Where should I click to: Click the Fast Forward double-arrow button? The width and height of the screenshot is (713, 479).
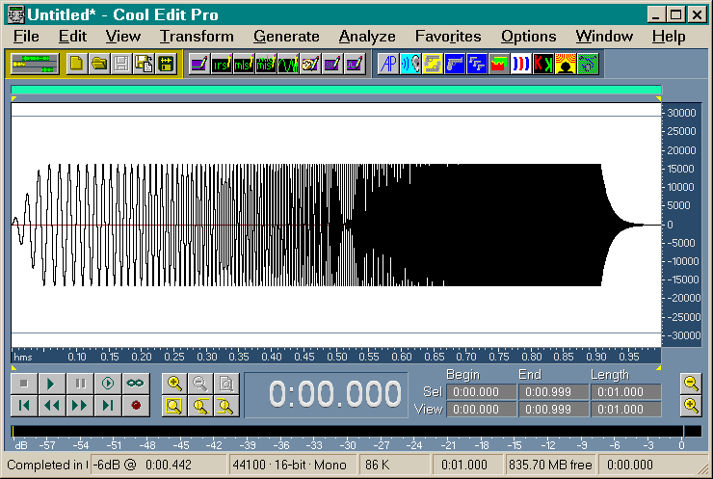tap(80, 406)
